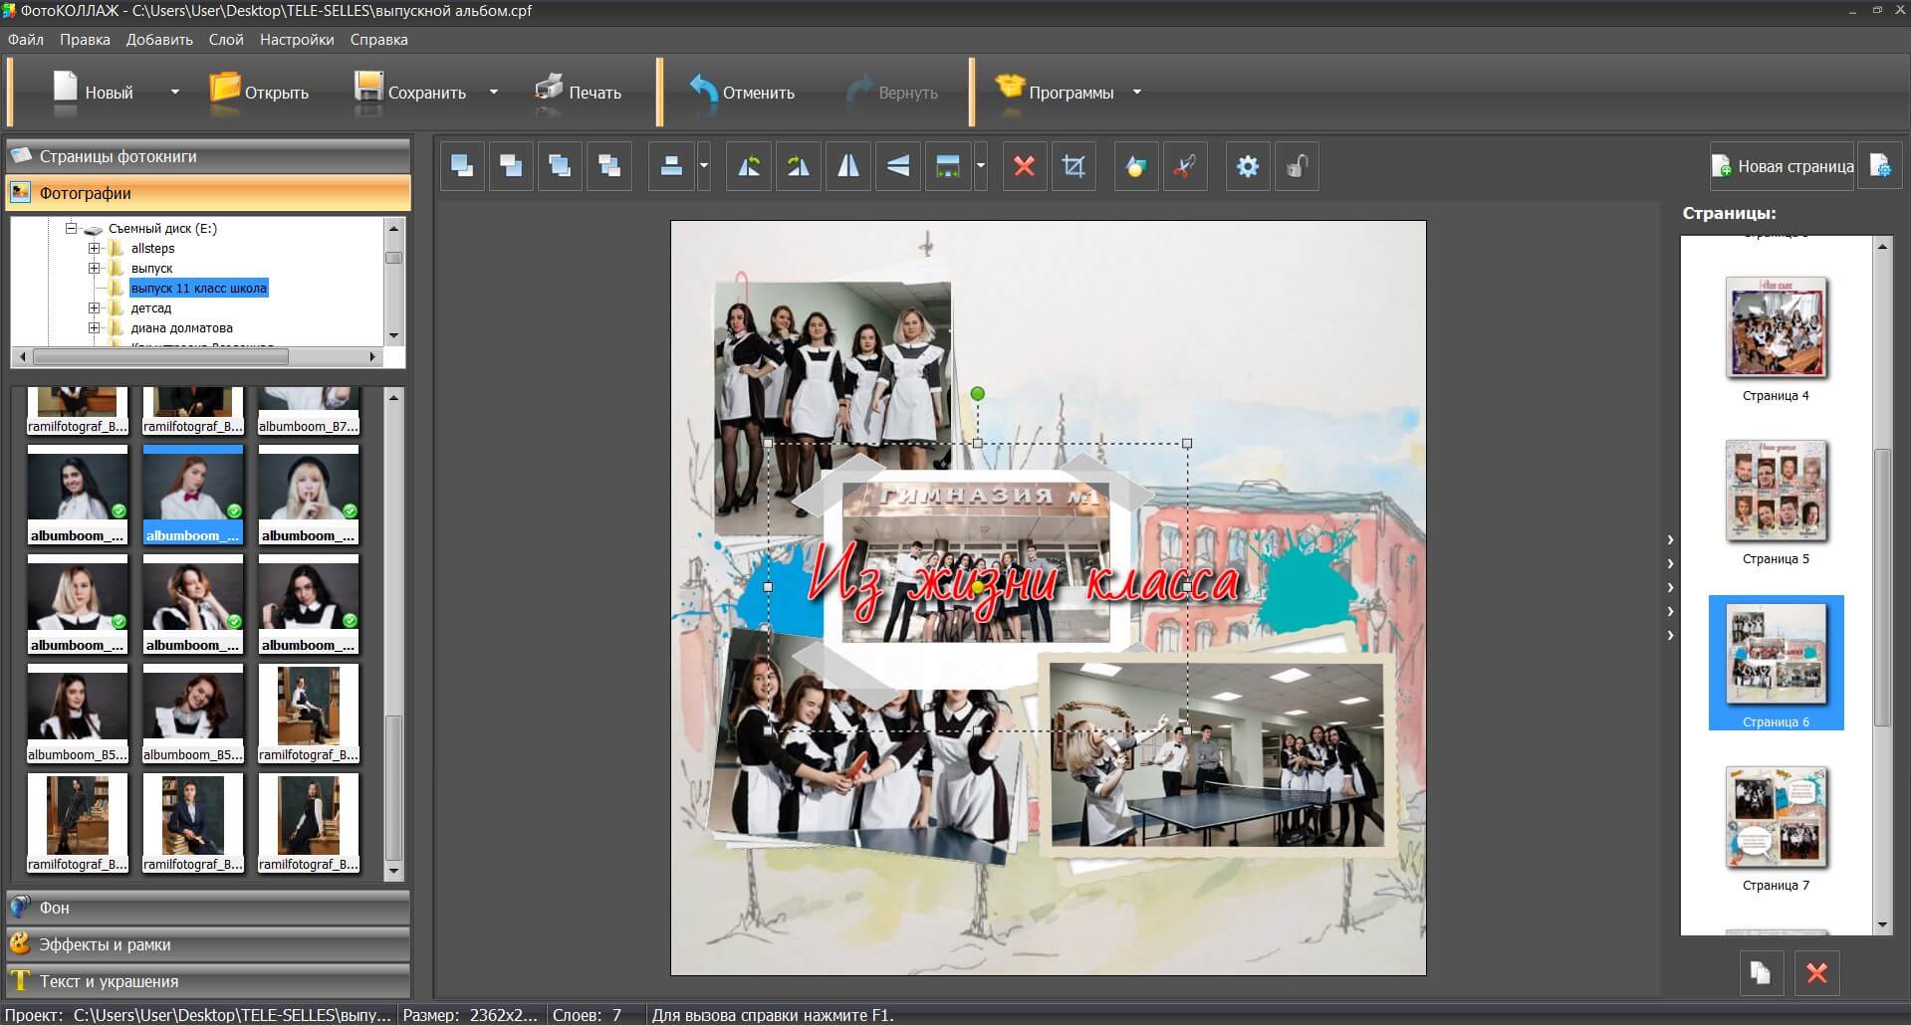Open the dropdown arrow next to Новый
Viewport: 1911px width, 1025px height.
[x=175, y=93]
